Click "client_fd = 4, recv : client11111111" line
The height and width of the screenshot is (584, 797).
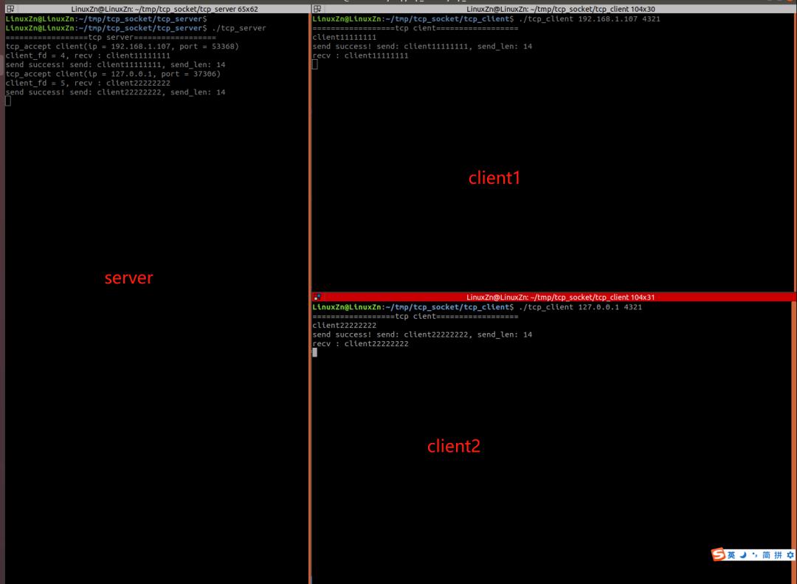pyautogui.click(x=88, y=55)
